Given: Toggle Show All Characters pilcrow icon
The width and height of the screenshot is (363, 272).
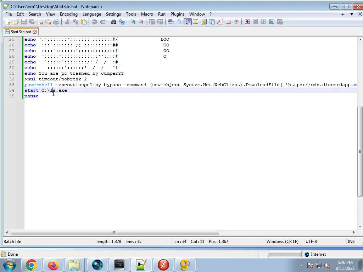Looking at the screenshot, I should (179, 22).
